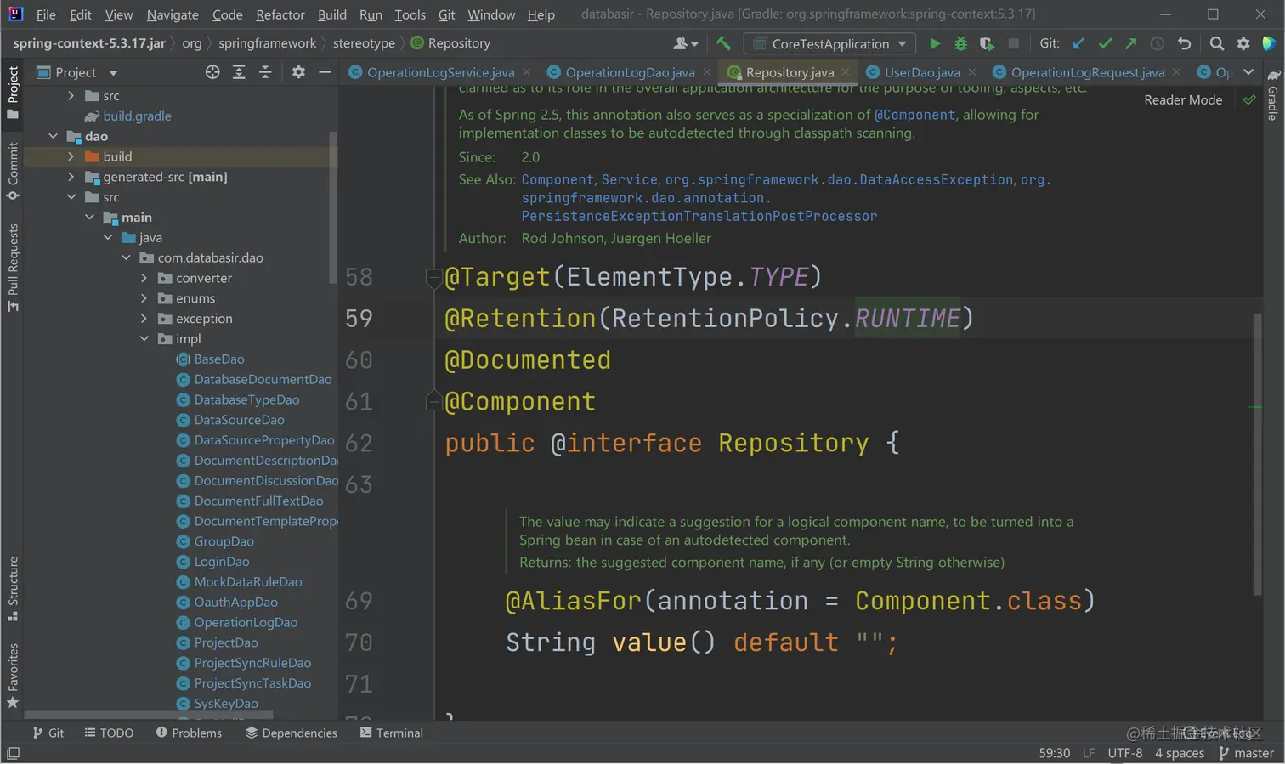The height and width of the screenshot is (764, 1285).
Task: Open the Commit tool window sidebar button
Action: 13,171
